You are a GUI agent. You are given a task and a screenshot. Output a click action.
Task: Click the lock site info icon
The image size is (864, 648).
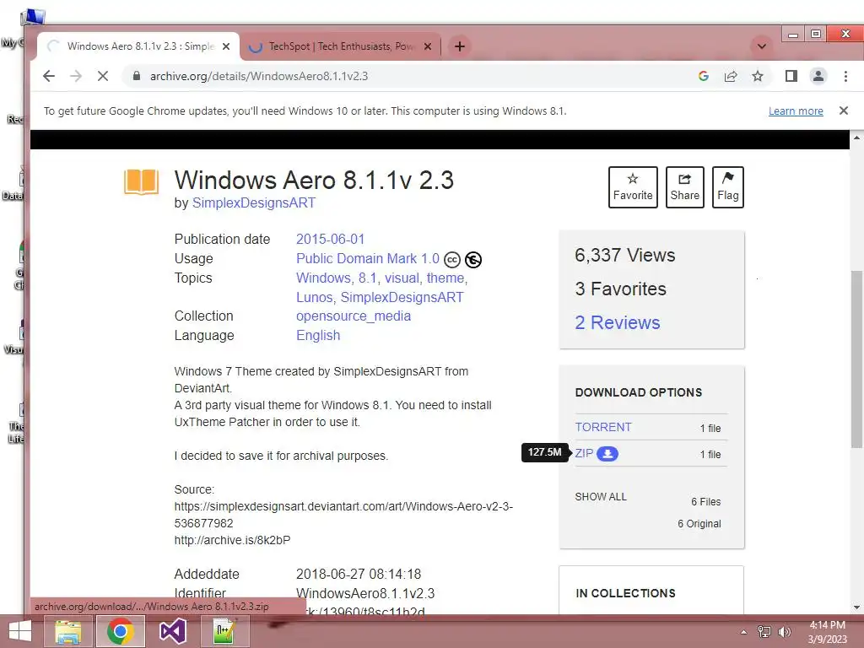tap(137, 76)
